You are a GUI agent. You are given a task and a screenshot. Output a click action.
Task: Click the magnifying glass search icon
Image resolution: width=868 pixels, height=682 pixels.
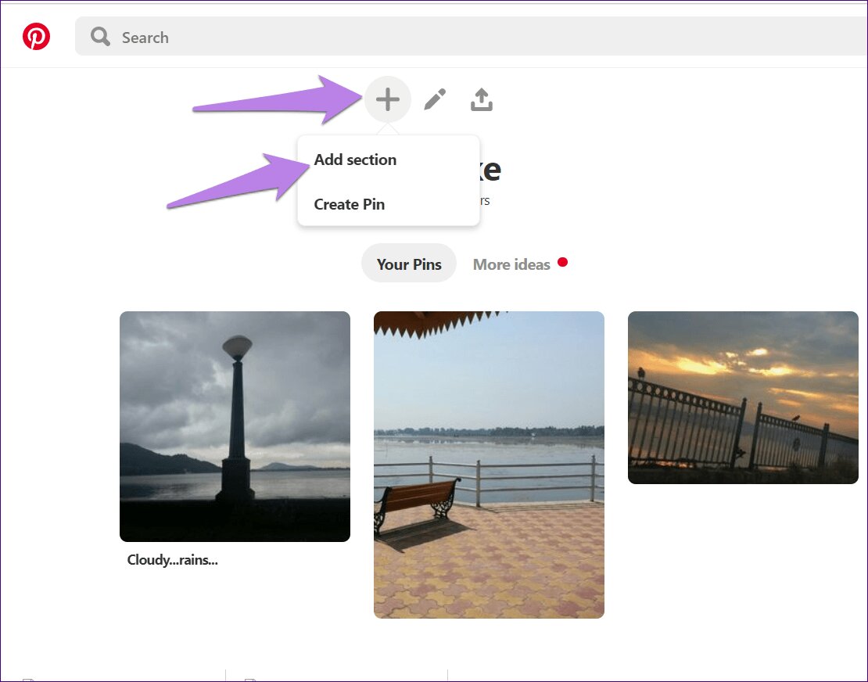click(x=100, y=37)
